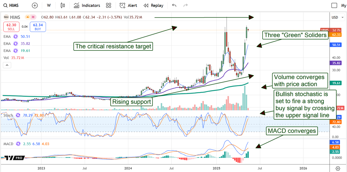Toggle the pink wave badge beside HIMS
The image size is (347, 172).
click(34, 17)
